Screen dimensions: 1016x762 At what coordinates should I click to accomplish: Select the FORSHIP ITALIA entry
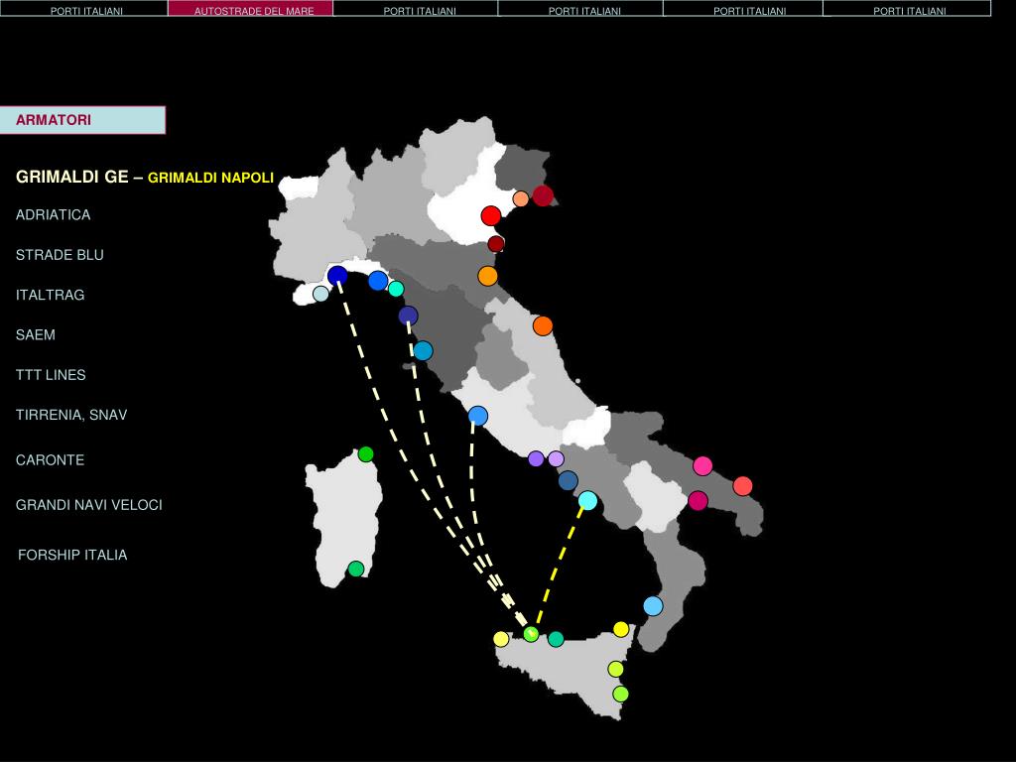(x=72, y=556)
